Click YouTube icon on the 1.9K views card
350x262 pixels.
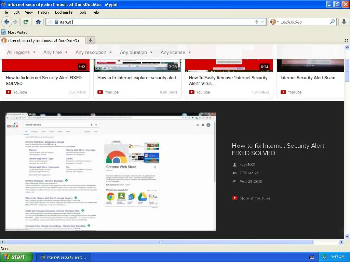[x=191, y=92]
